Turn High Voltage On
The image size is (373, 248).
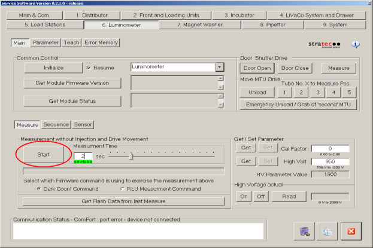pyautogui.click(x=244, y=196)
